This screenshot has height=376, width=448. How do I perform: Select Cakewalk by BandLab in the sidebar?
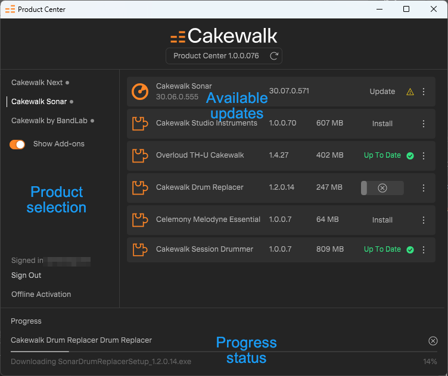(x=49, y=121)
